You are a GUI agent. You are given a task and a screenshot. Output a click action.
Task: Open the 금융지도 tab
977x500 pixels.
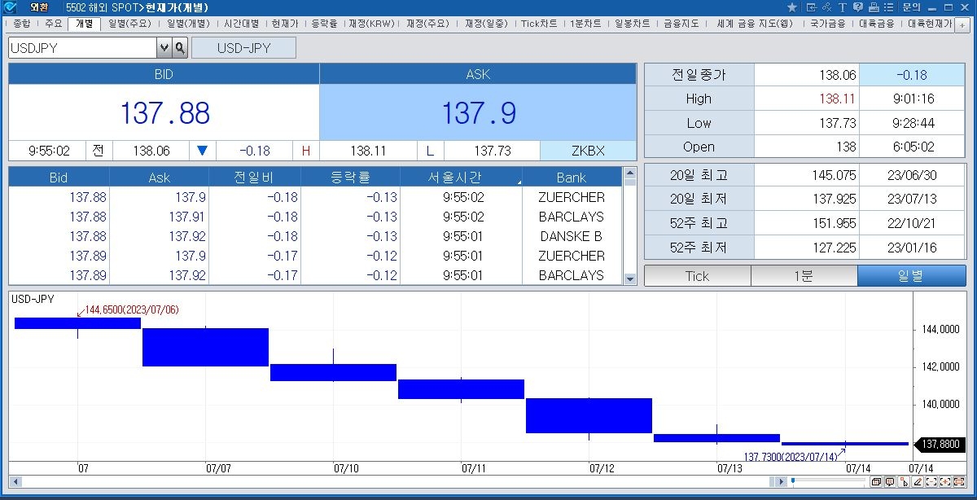681,24
